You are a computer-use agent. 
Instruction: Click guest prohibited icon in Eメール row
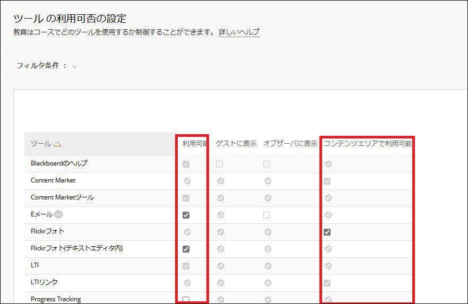221,215
